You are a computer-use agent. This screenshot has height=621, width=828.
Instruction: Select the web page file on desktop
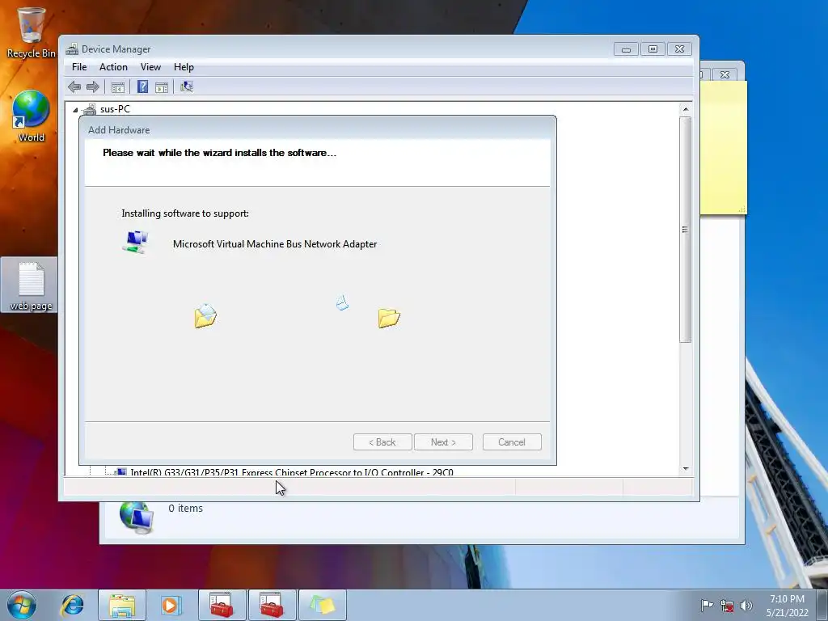pyautogui.click(x=31, y=285)
